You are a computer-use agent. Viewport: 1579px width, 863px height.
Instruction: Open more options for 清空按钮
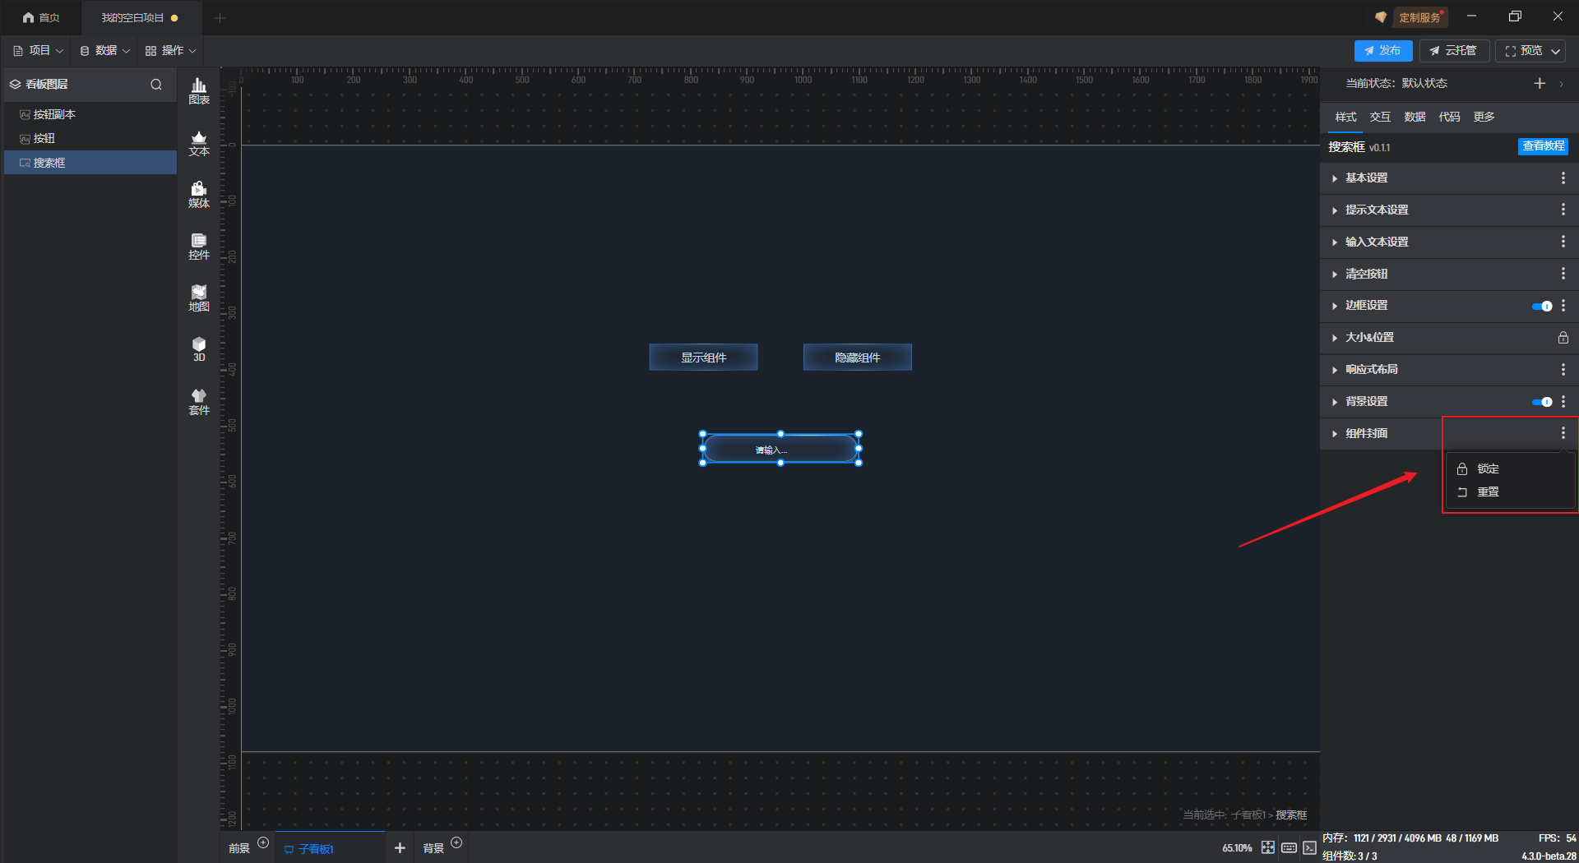(x=1563, y=274)
